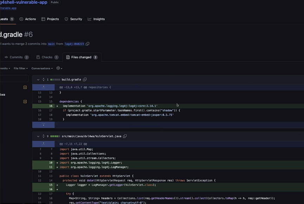Image resolution: width=304 pixels, height=204 pixels.
Task: Open the src/main/java/dvl4wa/VulnServlet.java header link
Action: coord(91,136)
